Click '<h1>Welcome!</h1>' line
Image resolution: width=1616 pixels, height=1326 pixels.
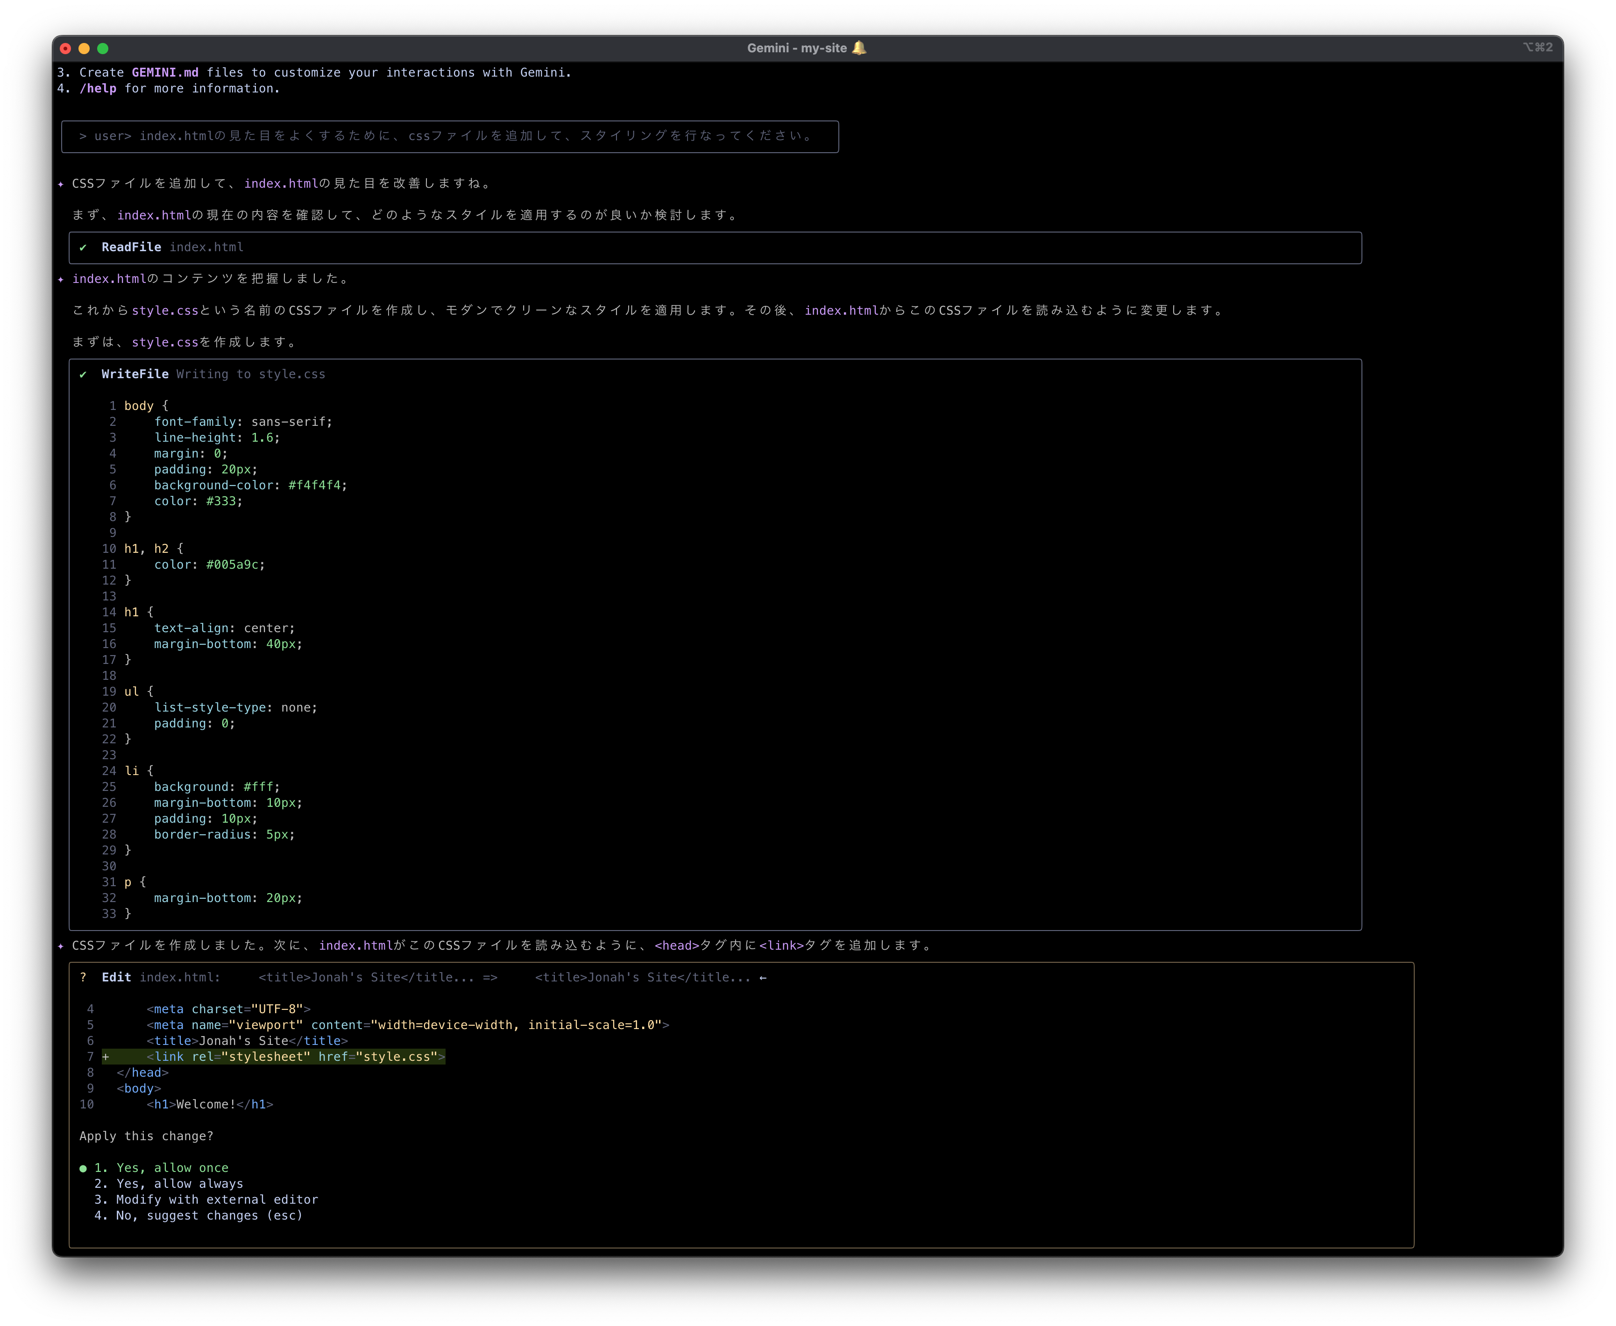[x=209, y=1105]
